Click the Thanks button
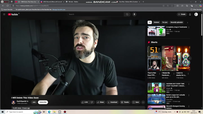Viewport: 203px width, 114px height. click(x=125, y=102)
